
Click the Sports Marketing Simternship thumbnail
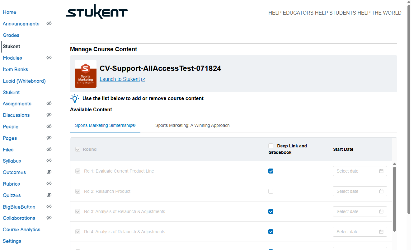(86, 74)
